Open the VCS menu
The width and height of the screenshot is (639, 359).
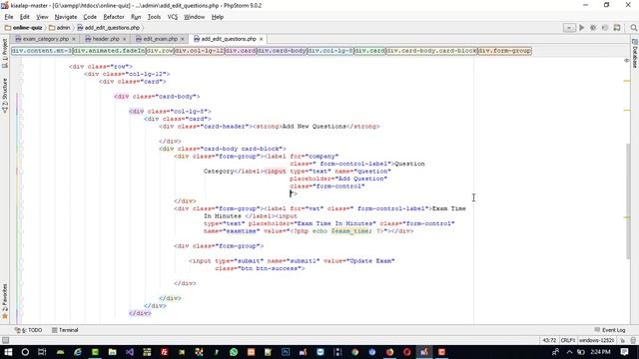(173, 17)
